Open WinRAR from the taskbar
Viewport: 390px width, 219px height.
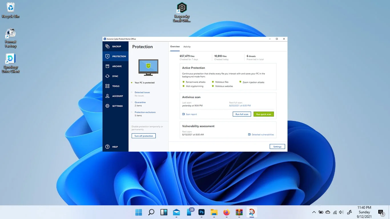(239, 212)
